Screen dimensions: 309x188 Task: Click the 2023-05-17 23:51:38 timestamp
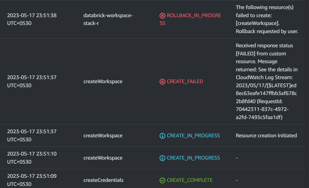[x=32, y=19]
